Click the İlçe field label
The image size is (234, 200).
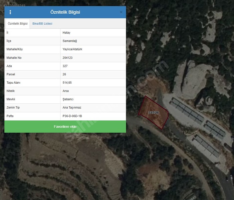coord(9,41)
